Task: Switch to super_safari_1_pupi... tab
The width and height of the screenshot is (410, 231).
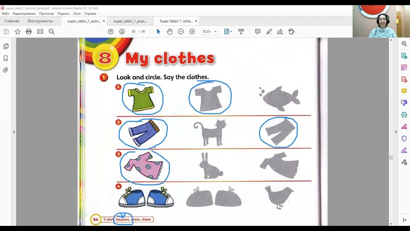Action: point(130,21)
